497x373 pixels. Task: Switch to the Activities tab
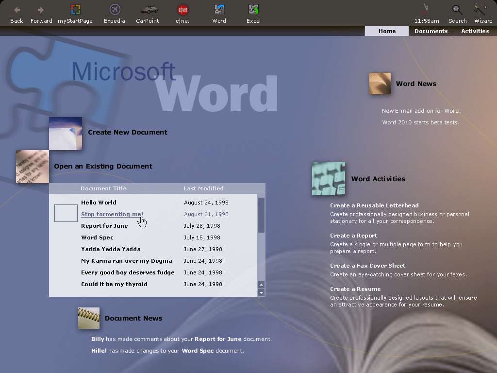[x=475, y=31]
